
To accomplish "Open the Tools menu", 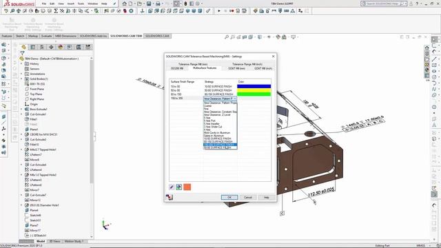I will tap(81, 3).
